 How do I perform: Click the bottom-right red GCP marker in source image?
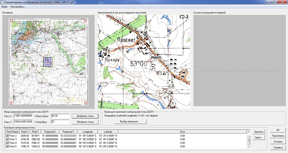click(x=85, y=102)
